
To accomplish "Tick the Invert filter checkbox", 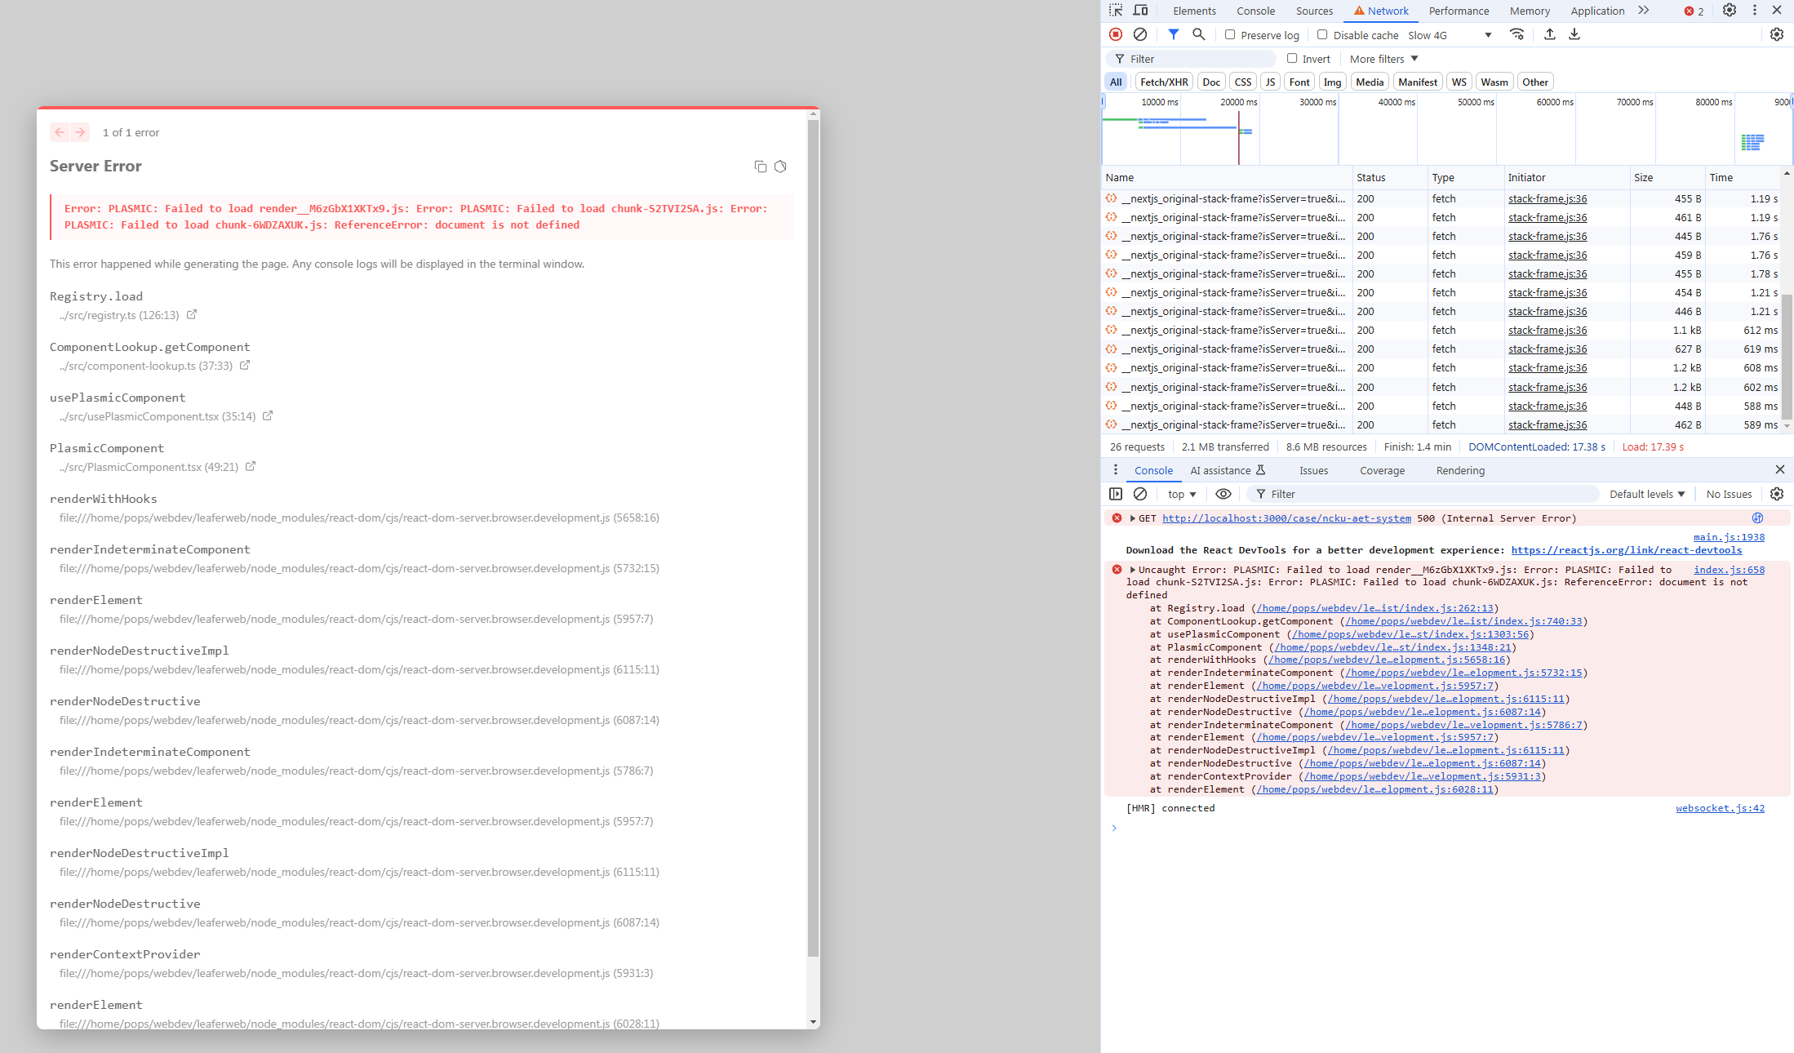I will (1292, 58).
